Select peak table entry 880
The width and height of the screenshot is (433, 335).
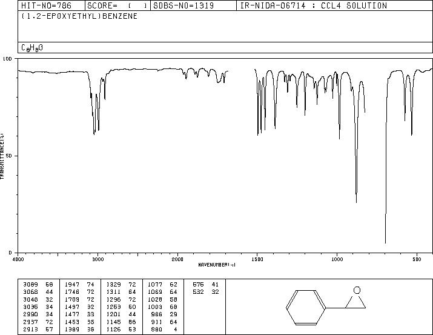[x=157, y=329]
